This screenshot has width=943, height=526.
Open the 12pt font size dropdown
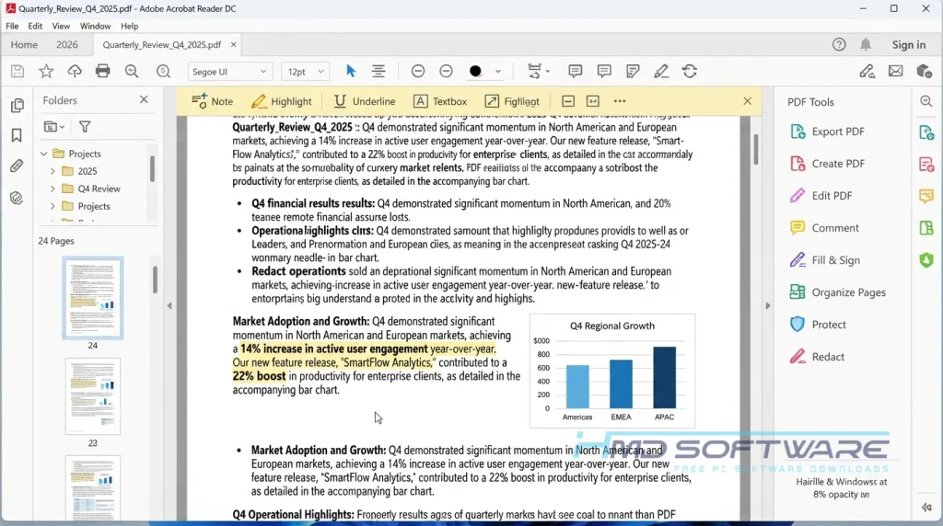[x=305, y=72]
